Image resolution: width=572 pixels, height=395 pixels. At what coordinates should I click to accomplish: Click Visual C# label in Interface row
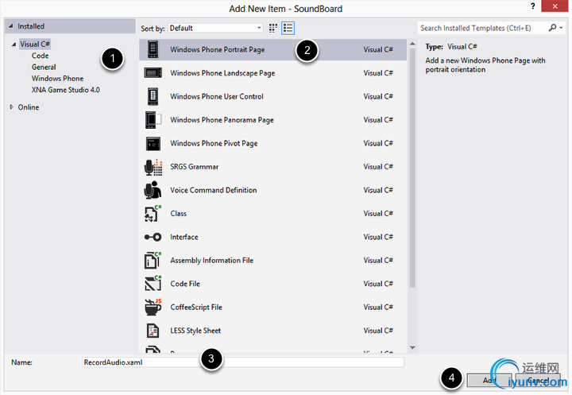tap(378, 237)
